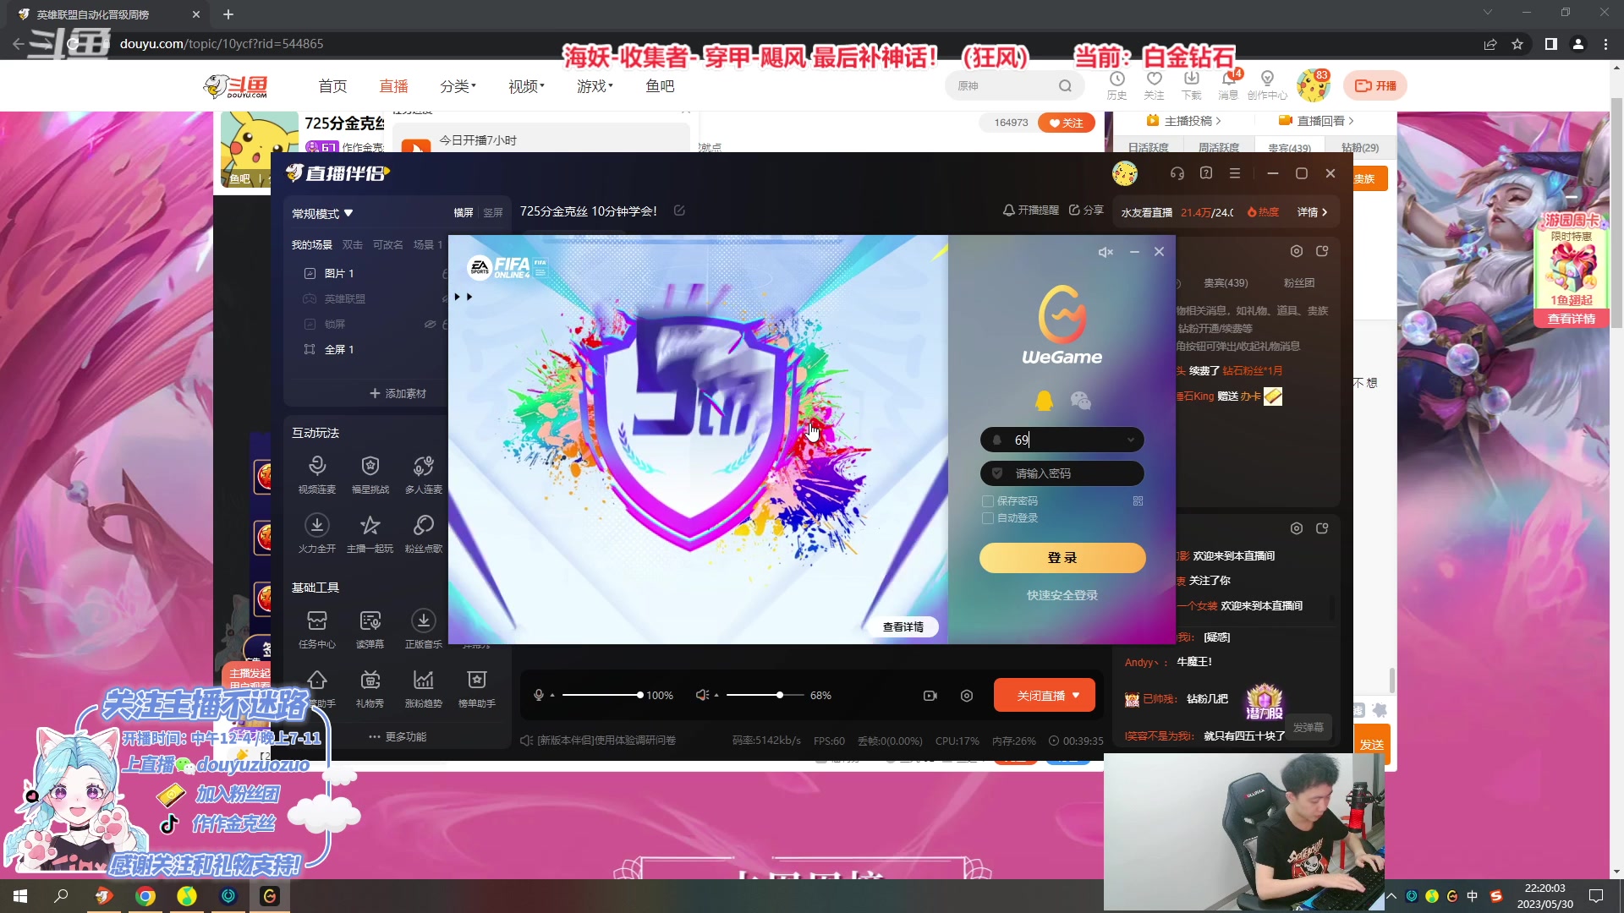Open 榜单助手 ranking assistant
This screenshot has height=913, width=1624.
tap(477, 688)
